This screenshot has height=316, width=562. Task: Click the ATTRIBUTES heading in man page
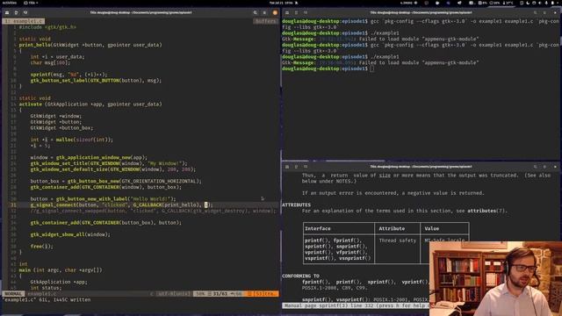coord(296,205)
